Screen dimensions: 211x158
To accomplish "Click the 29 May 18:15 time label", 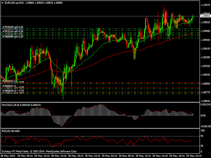I will (177, 156).
